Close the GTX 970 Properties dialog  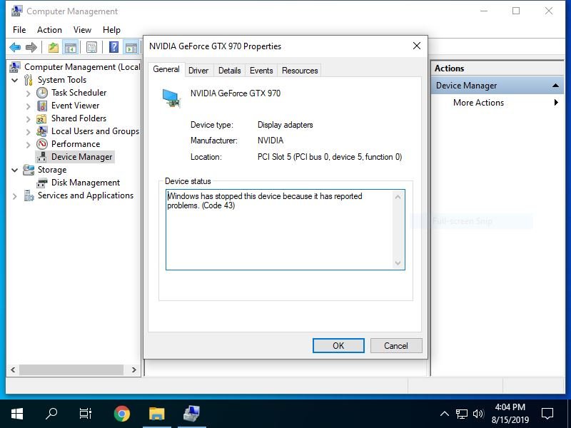click(x=417, y=46)
